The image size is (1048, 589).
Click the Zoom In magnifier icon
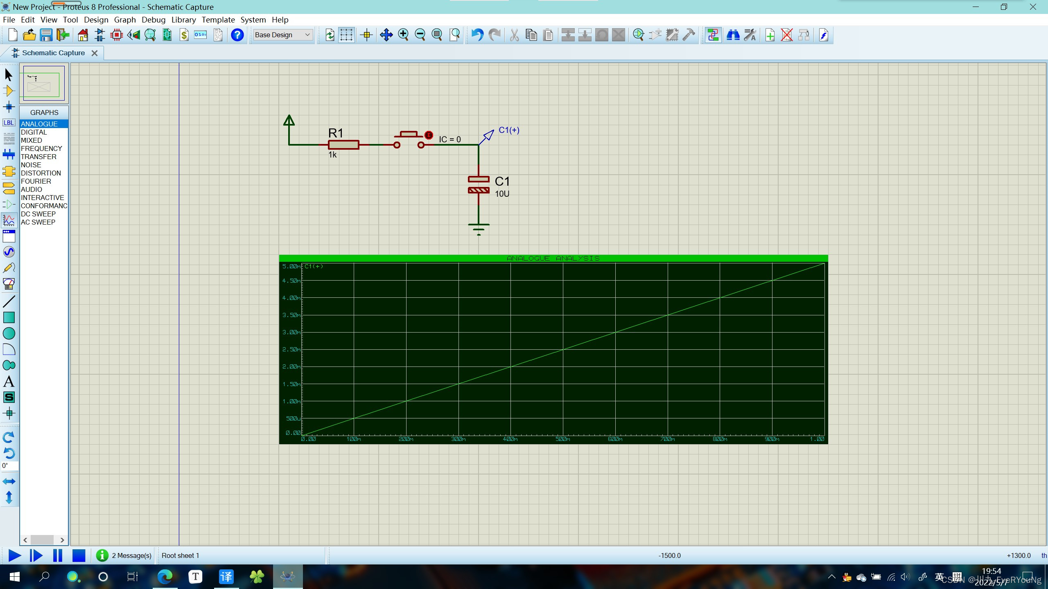point(403,35)
